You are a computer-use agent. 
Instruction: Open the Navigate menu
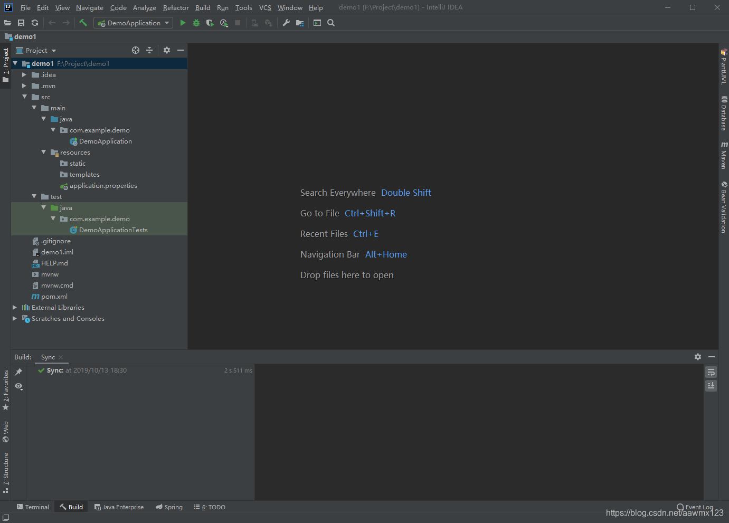tap(90, 7)
